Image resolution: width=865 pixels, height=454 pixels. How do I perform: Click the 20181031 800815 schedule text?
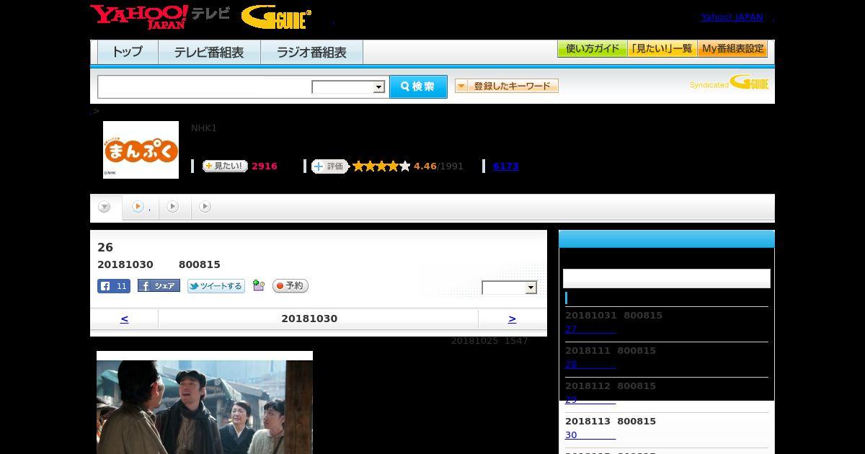click(x=613, y=316)
